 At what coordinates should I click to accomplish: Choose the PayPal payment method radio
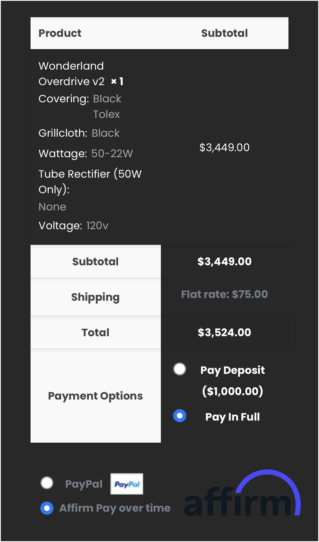[47, 483]
